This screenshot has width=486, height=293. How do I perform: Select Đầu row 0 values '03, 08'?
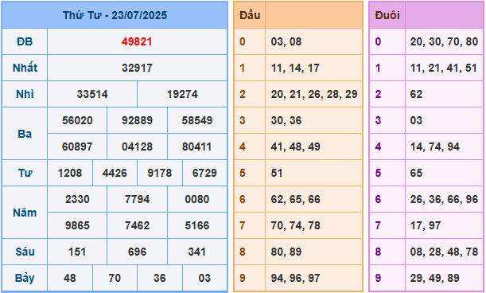(286, 41)
